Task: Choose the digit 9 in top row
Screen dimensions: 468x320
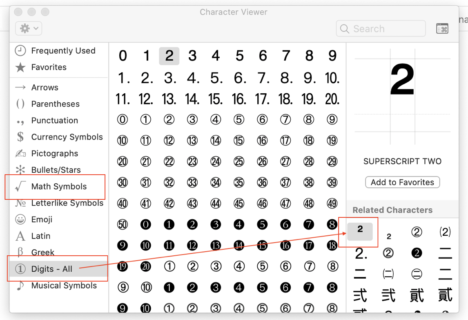Action: tap(332, 56)
